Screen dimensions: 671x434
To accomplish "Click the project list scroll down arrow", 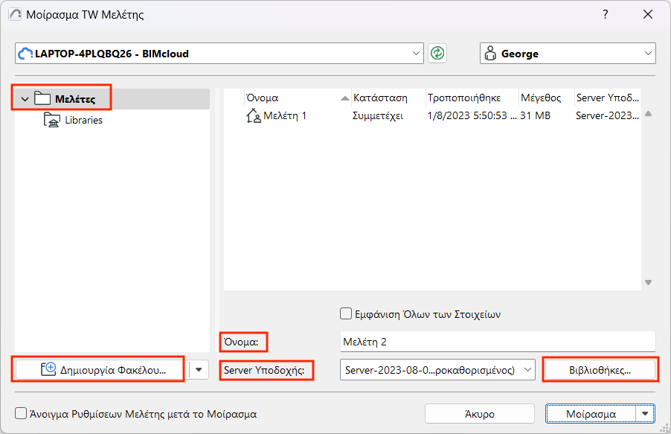I will pos(649,282).
